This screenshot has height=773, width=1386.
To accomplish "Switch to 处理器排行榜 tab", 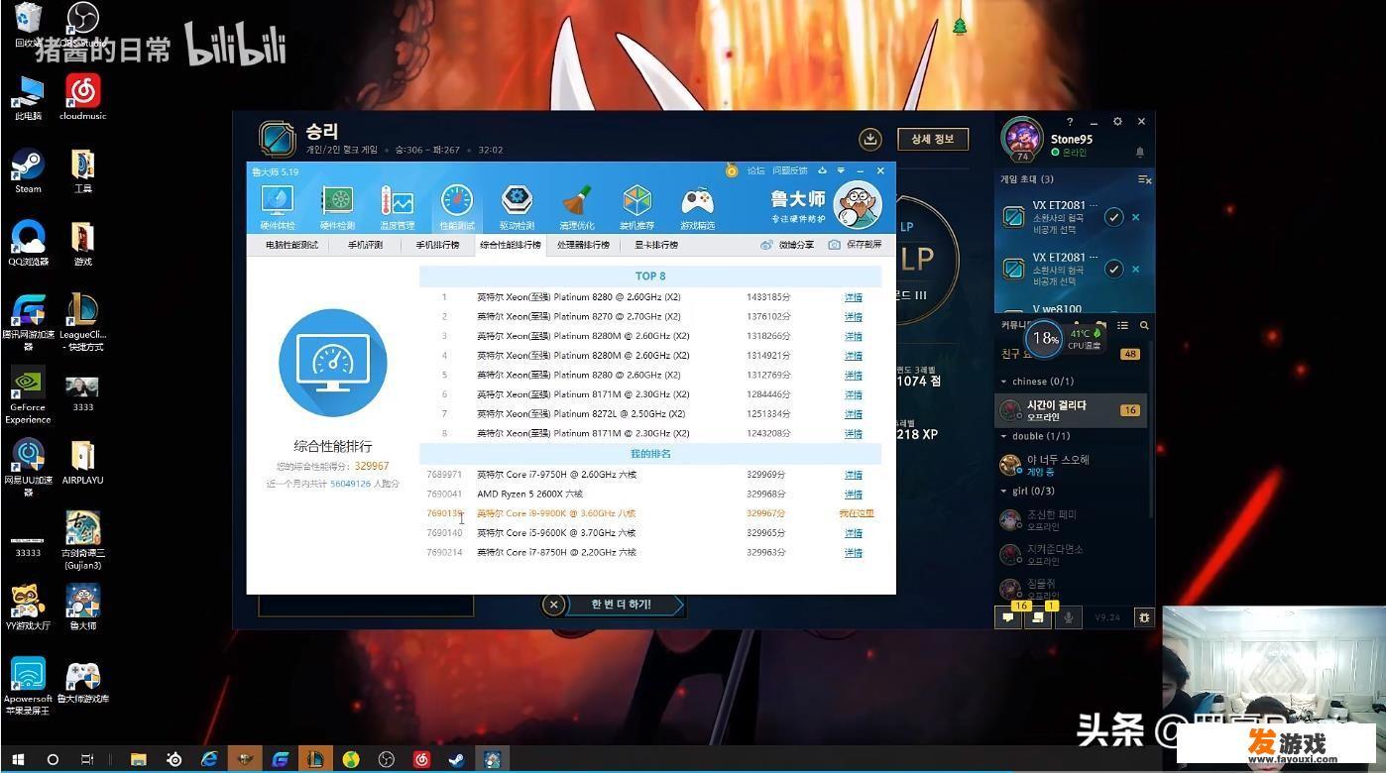I will (x=583, y=245).
